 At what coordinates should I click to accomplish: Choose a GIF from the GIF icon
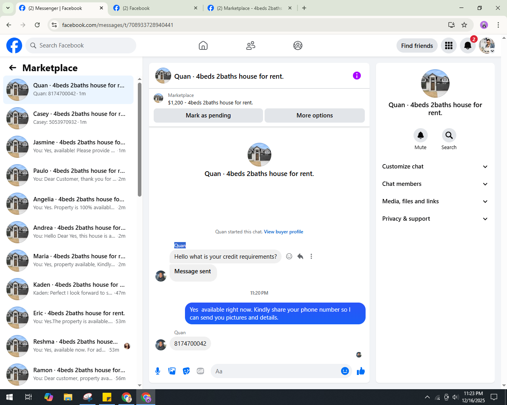tap(200, 371)
